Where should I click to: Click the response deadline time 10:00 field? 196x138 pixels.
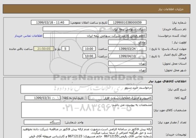[x=89, y=49]
